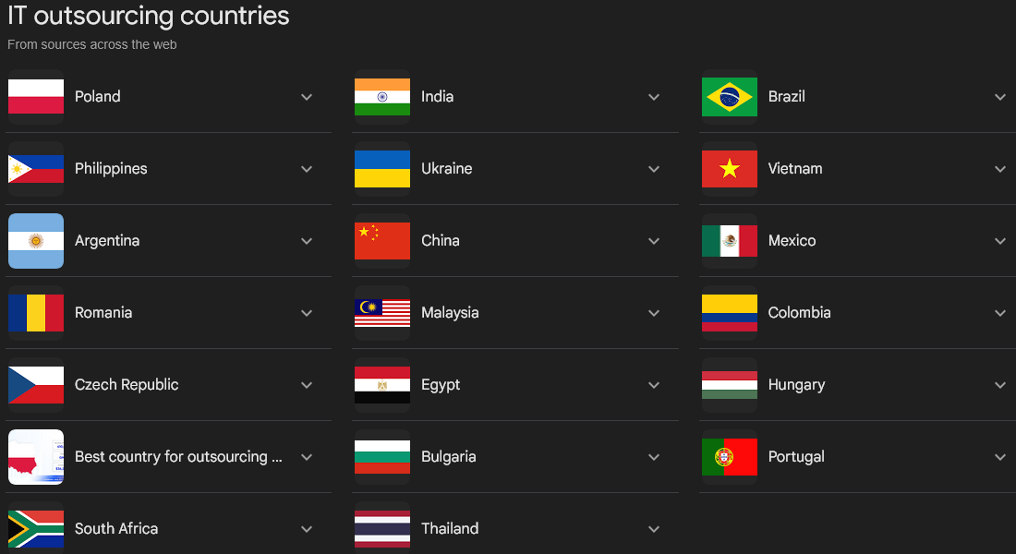Image resolution: width=1016 pixels, height=554 pixels.
Task: Select the South Africa flag icon
Action: pyautogui.click(x=36, y=529)
